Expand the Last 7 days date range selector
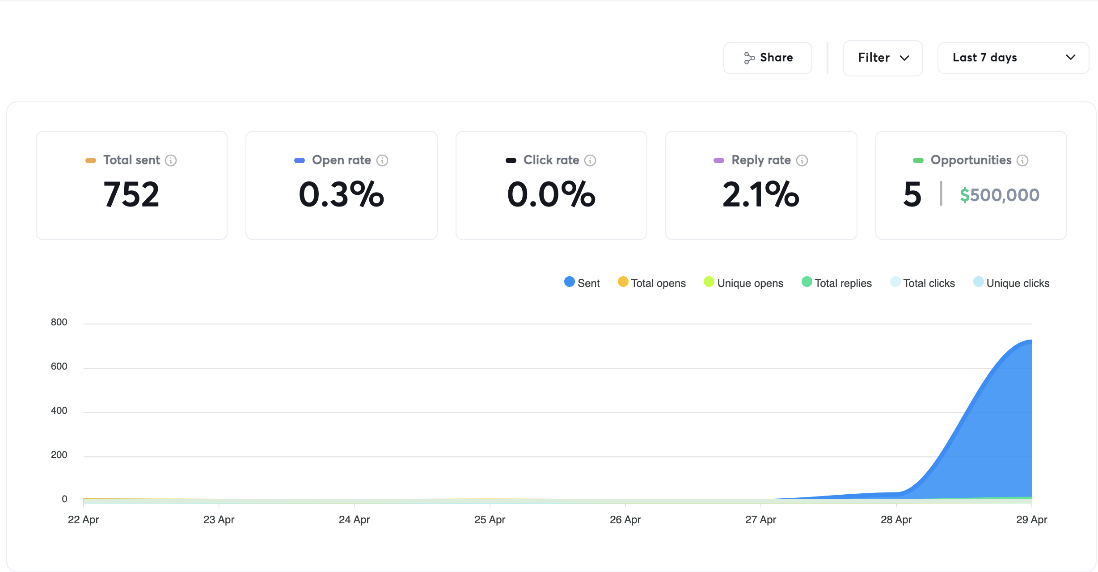This screenshot has width=1098, height=572. click(x=1013, y=58)
